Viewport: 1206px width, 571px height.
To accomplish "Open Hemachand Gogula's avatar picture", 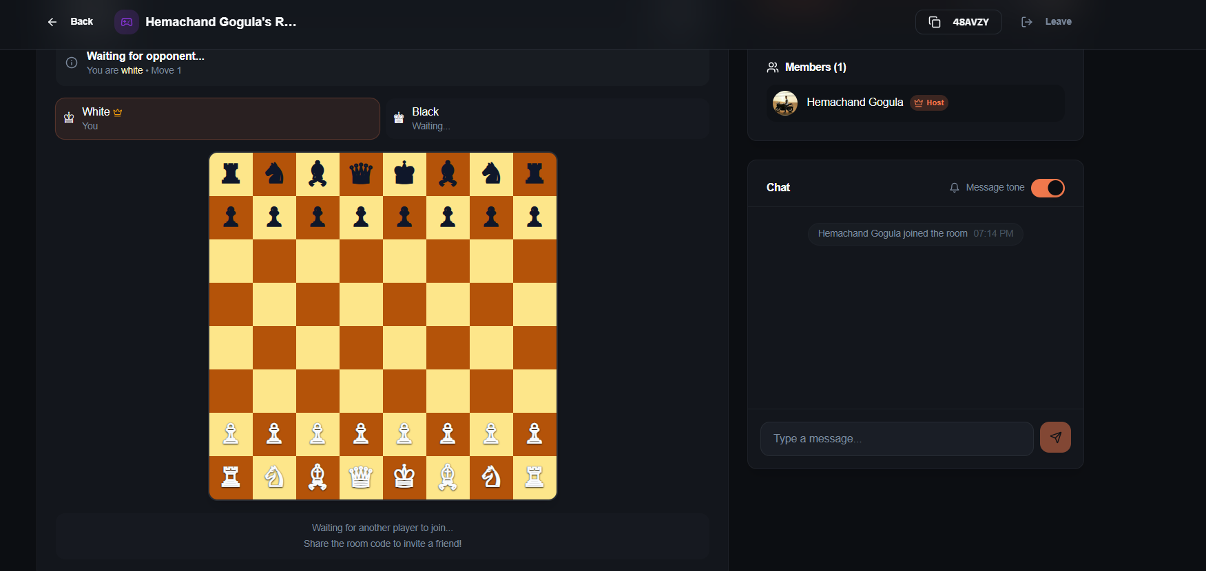I will click(785, 103).
